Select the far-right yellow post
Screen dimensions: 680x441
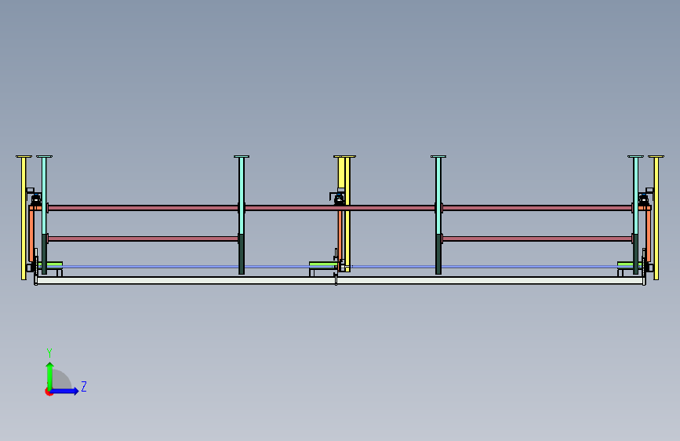(x=656, y=218)
